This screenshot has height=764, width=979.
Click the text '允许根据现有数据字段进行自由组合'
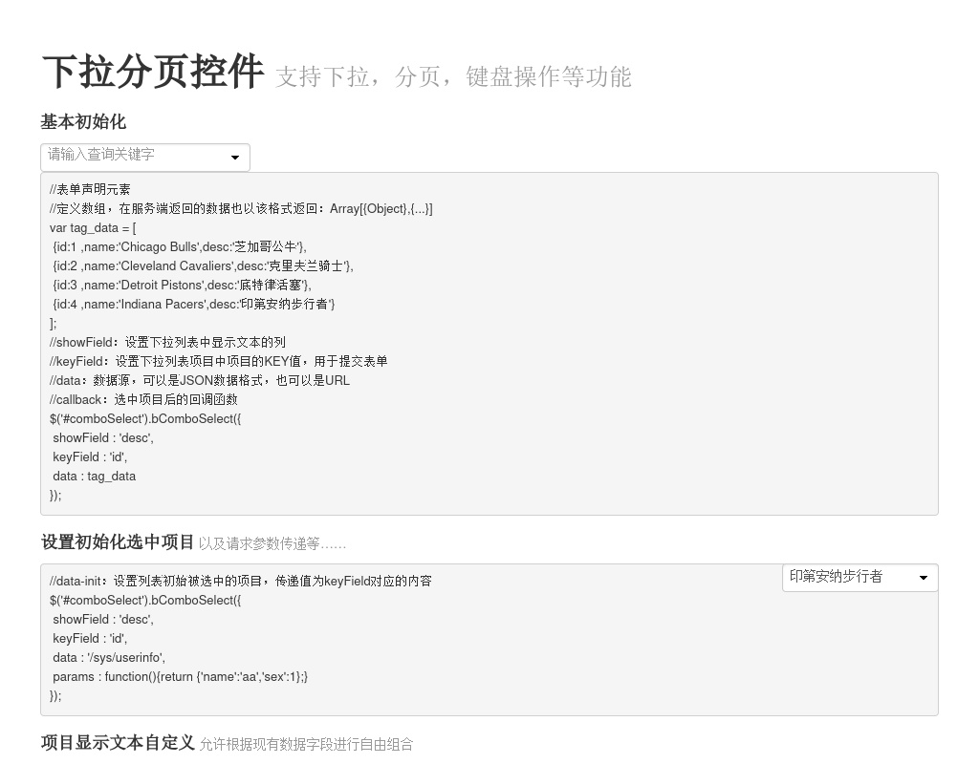point(306,744)
